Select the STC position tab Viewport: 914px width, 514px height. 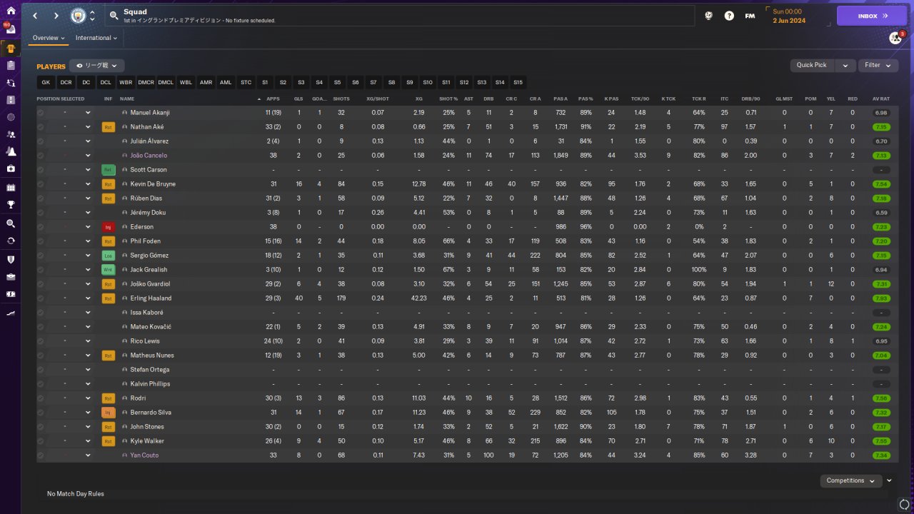(246, 83)
